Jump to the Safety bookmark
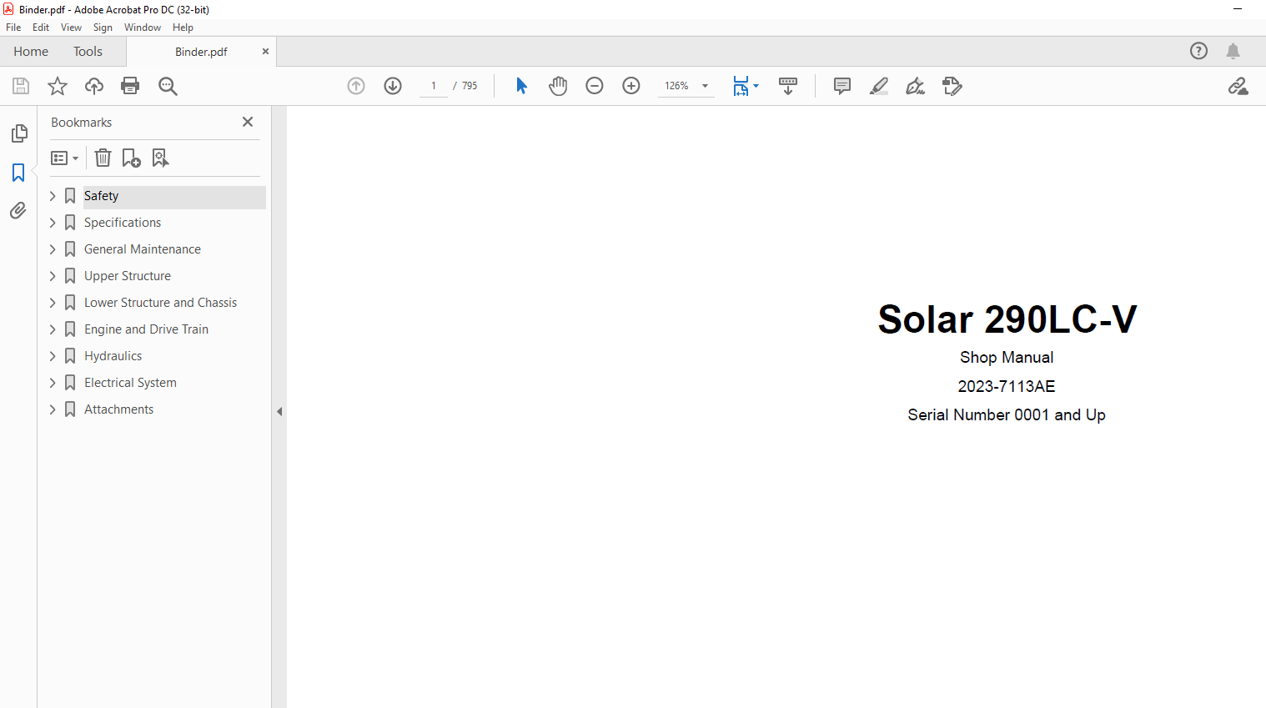This screenshot has width=1266, height=708. [102, 196]
